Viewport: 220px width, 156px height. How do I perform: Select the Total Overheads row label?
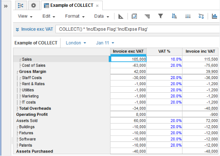(35, 109)
